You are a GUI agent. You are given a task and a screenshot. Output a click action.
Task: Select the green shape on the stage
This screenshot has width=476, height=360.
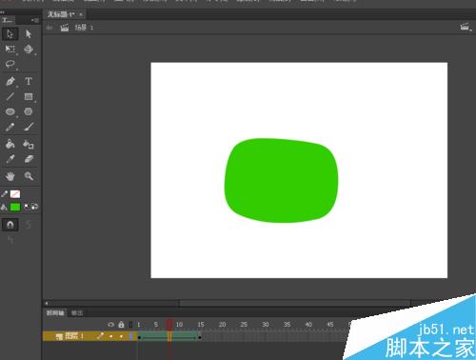(x=281, y=180)
